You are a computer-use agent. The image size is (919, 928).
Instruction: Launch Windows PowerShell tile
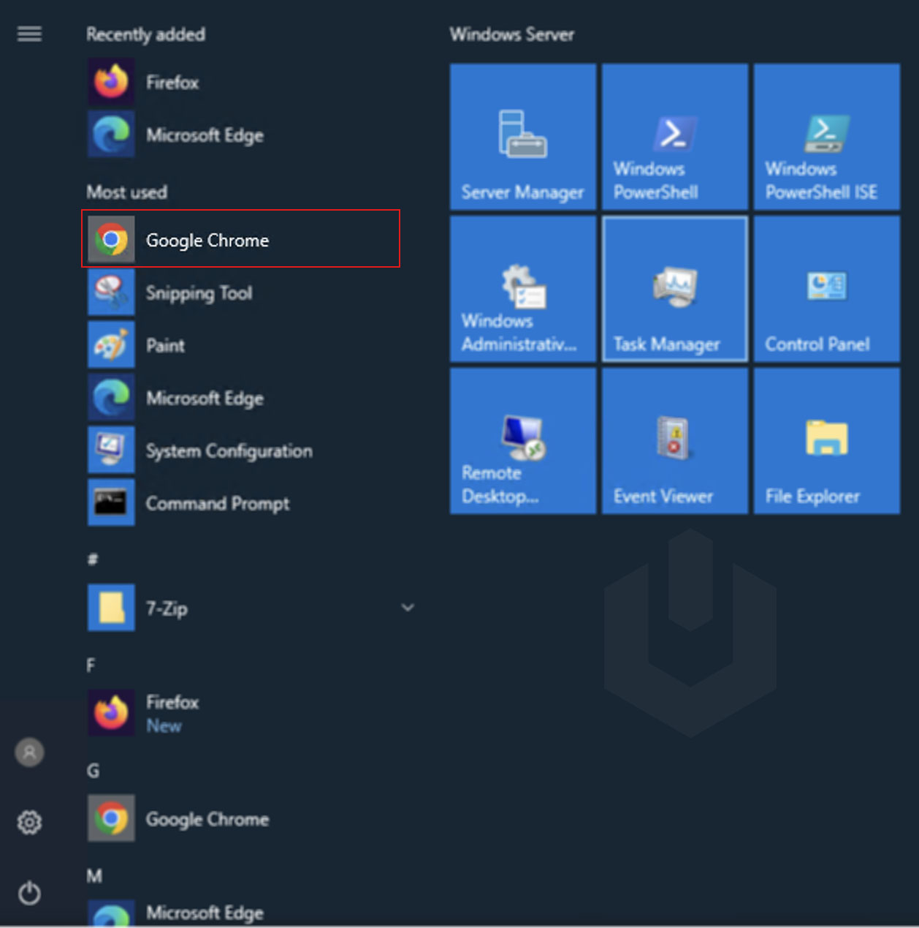[x=674, y=139]
